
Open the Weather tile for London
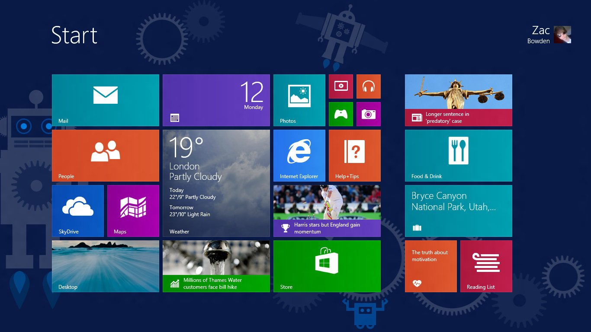pos(216,183)
